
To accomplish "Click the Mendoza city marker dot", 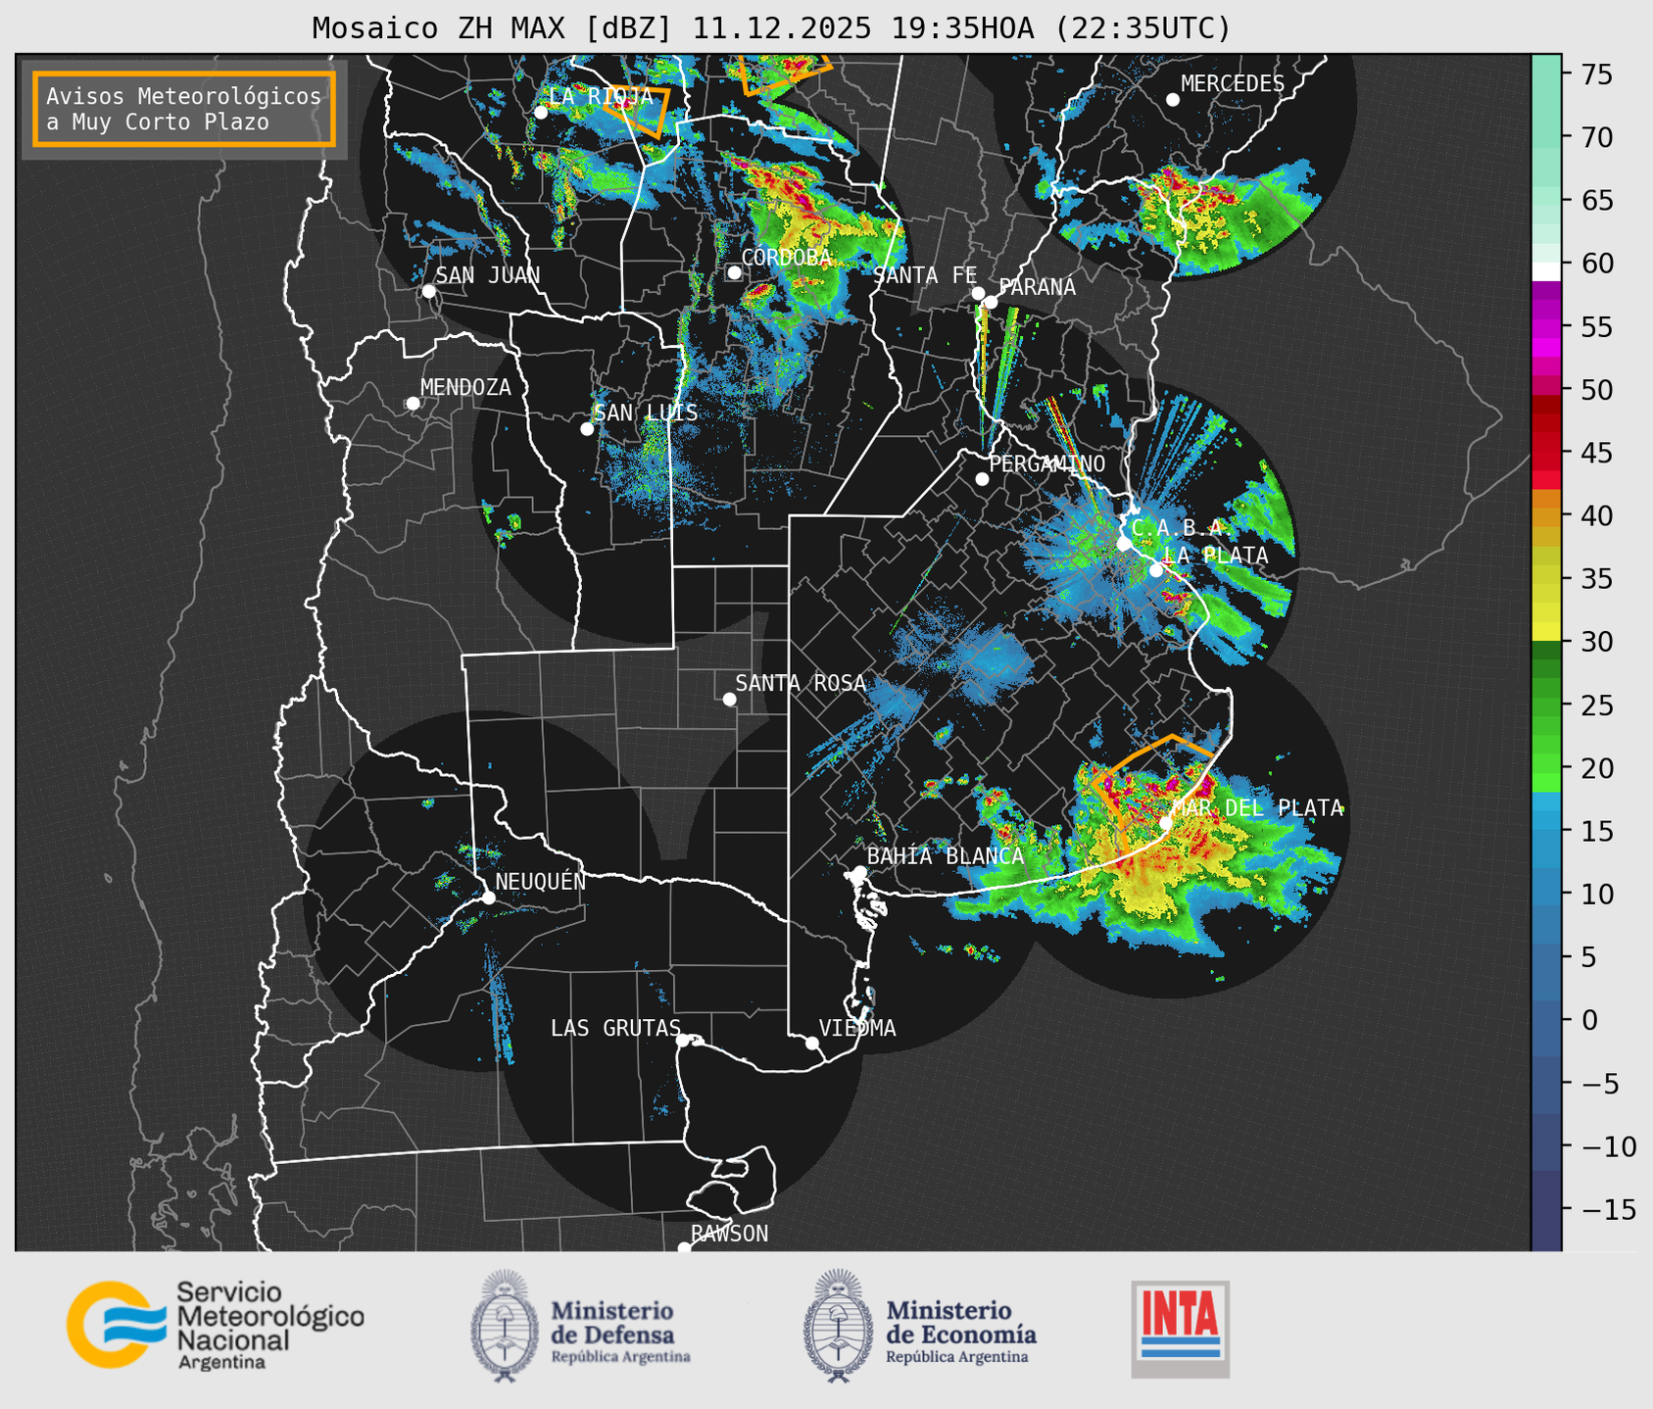I will (413, 404).
